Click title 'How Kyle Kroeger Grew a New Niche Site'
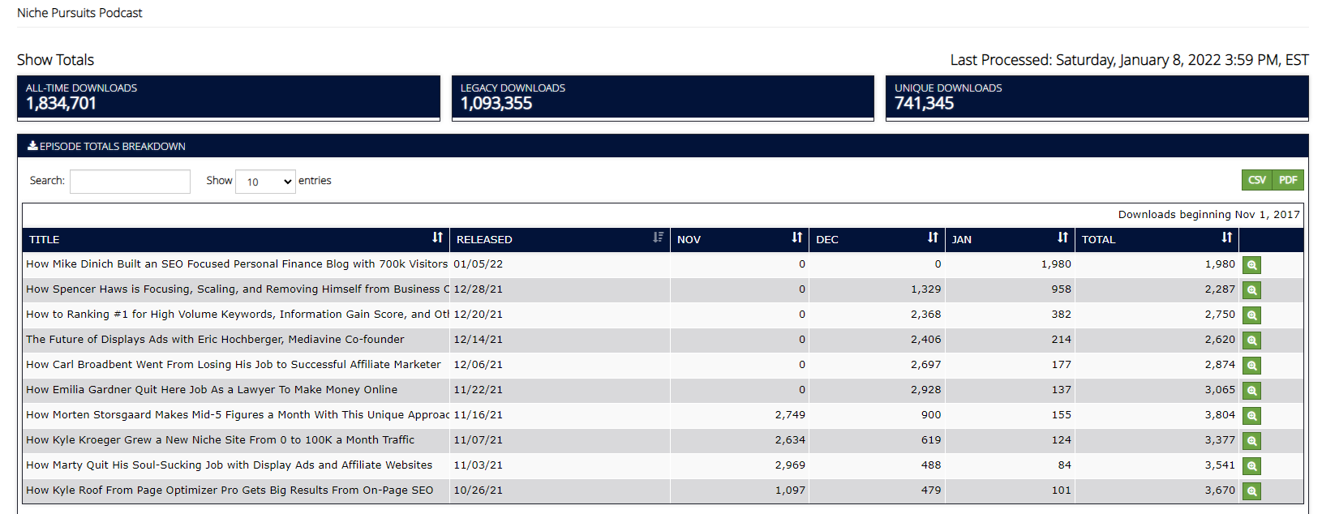Image resolution: width=1322 pixels, height=514 pixels. click(x=220, y=439)
